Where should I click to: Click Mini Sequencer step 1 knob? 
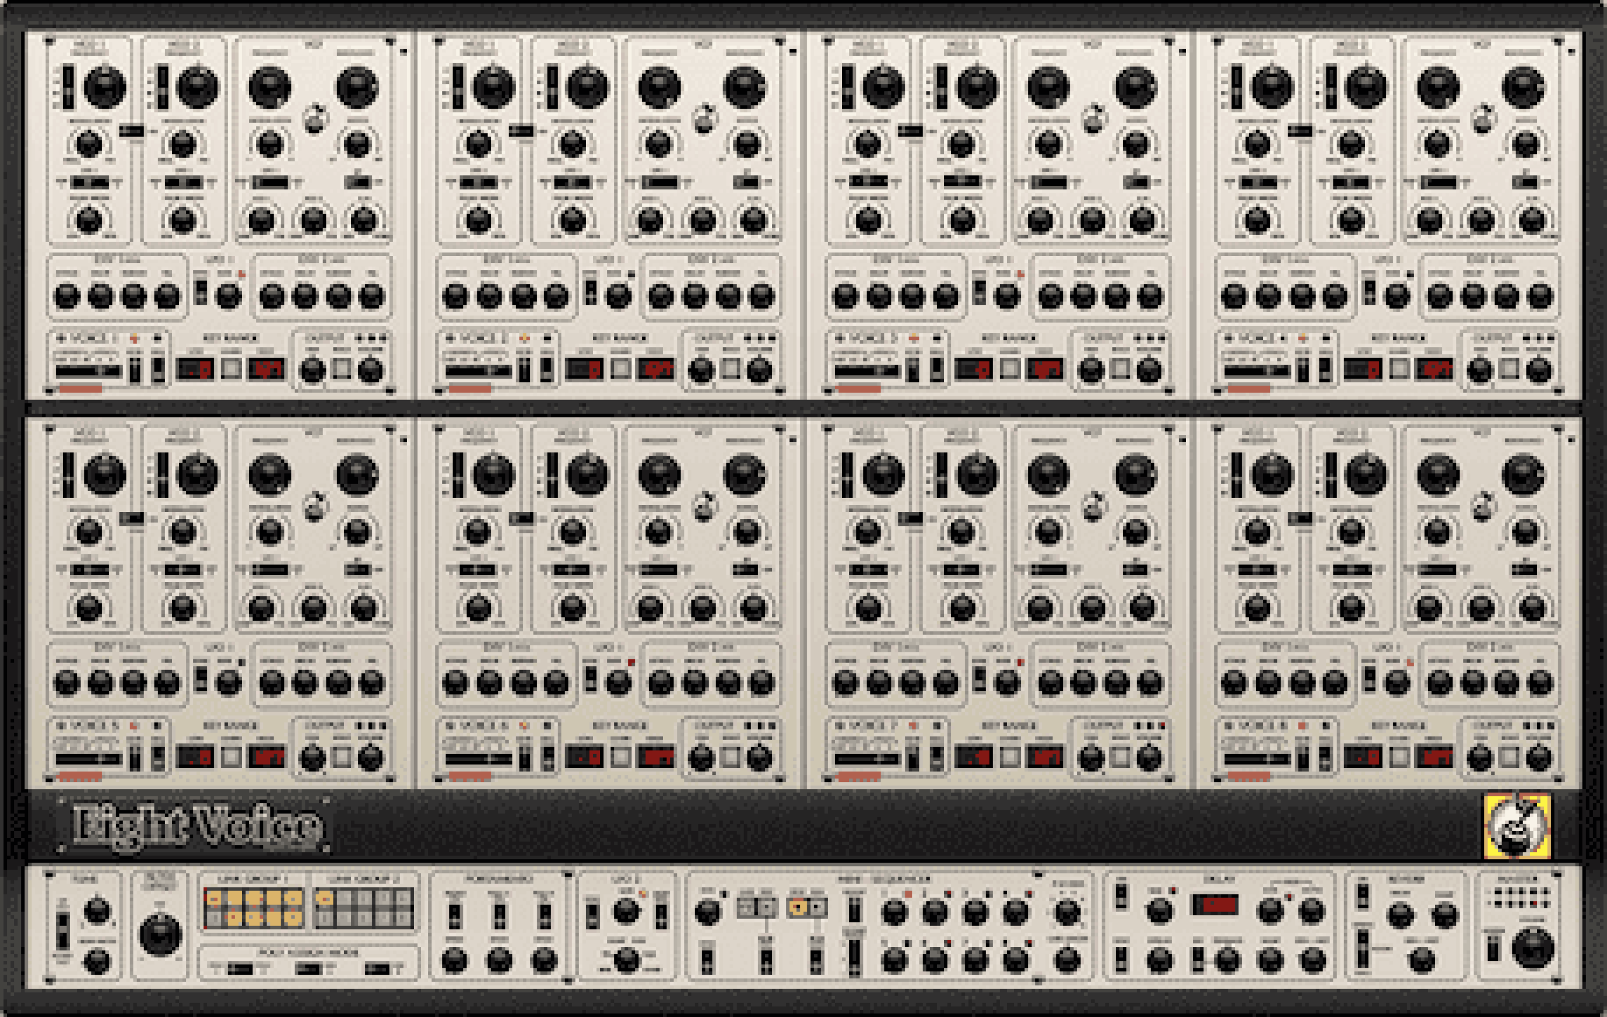click(x=894, y=911)
